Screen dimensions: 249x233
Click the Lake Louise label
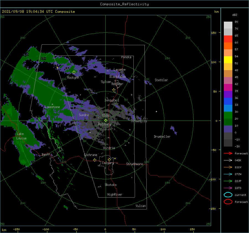pyautogui.click(x=21, y=136)
